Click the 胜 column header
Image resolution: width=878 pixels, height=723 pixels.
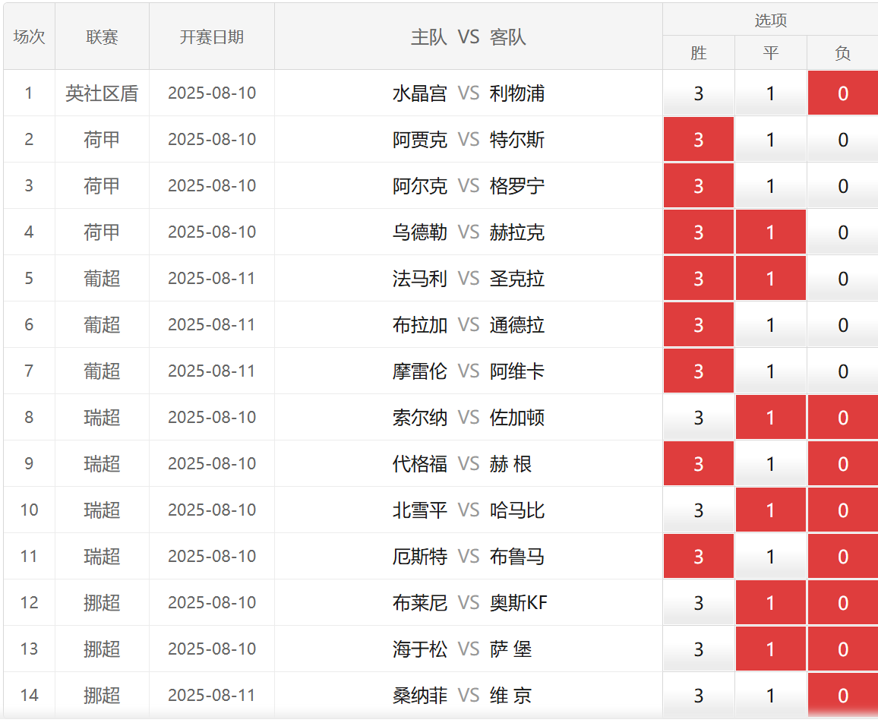[698, 53]
